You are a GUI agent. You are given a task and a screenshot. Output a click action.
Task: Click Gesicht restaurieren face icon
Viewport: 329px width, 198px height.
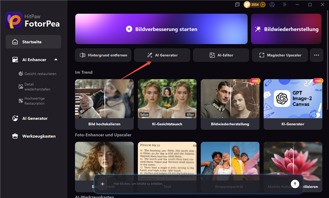20,74
